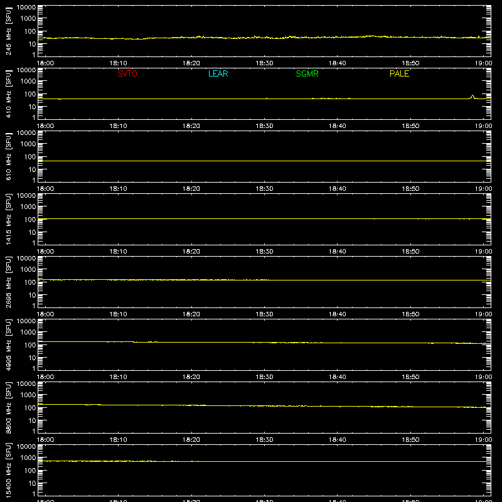
Task: Click 18:20 tick label under 8800 MHz plot
Action: pos(191,440)
